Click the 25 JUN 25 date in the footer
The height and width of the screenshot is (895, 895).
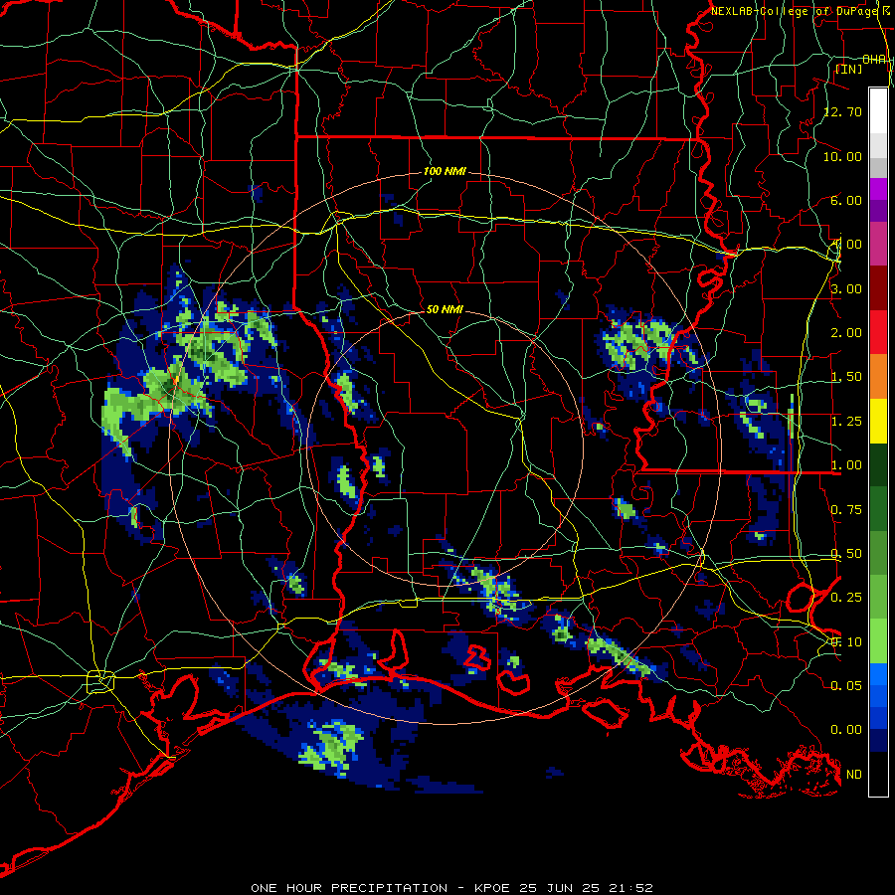(557, 888)
